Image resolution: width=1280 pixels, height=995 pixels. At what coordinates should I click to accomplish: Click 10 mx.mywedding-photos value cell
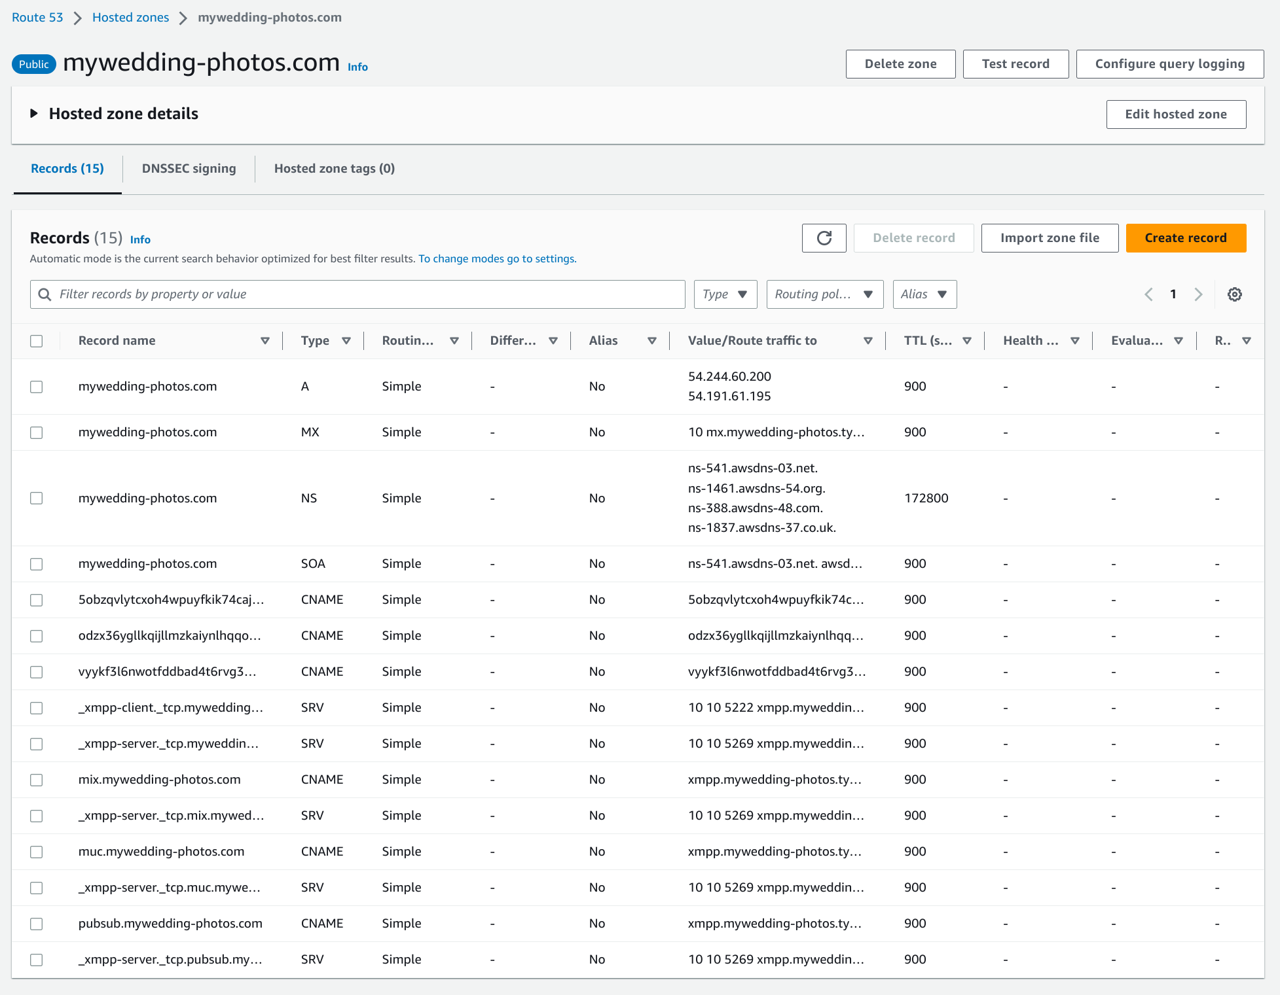776,432
